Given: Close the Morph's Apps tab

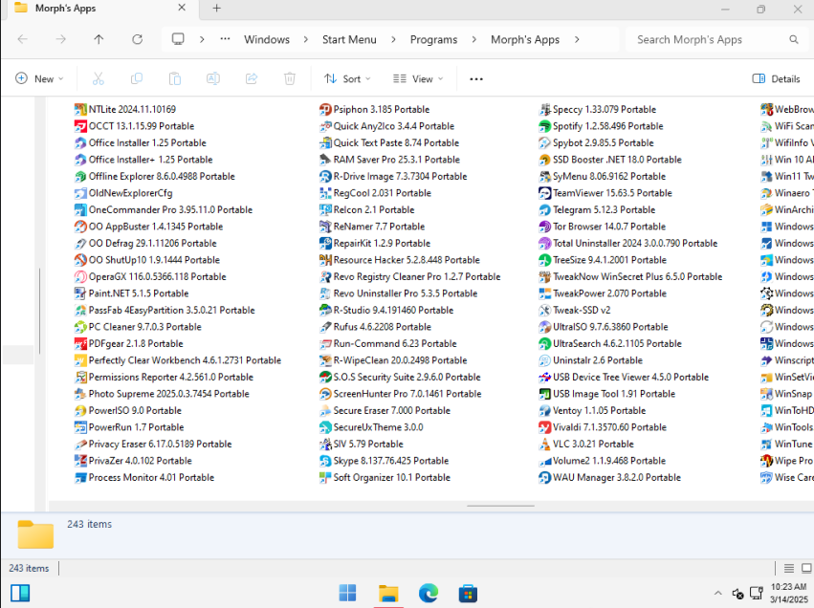Looking at the screenshot, I should click(182, 8).
